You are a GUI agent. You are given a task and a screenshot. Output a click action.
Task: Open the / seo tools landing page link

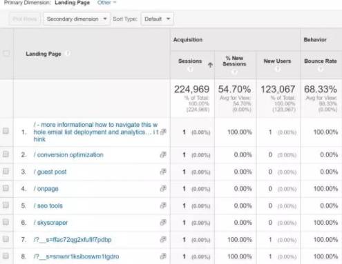click(x=48, y=205)
